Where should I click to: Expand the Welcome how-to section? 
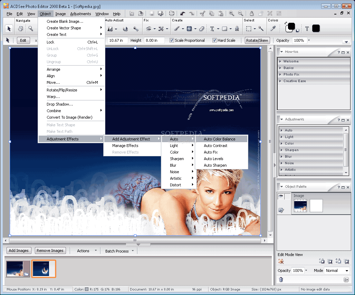click(x=280, y=61)
